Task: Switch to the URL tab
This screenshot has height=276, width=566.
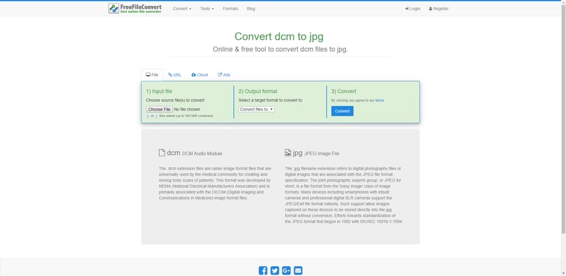Action: [x=174, y=74]
